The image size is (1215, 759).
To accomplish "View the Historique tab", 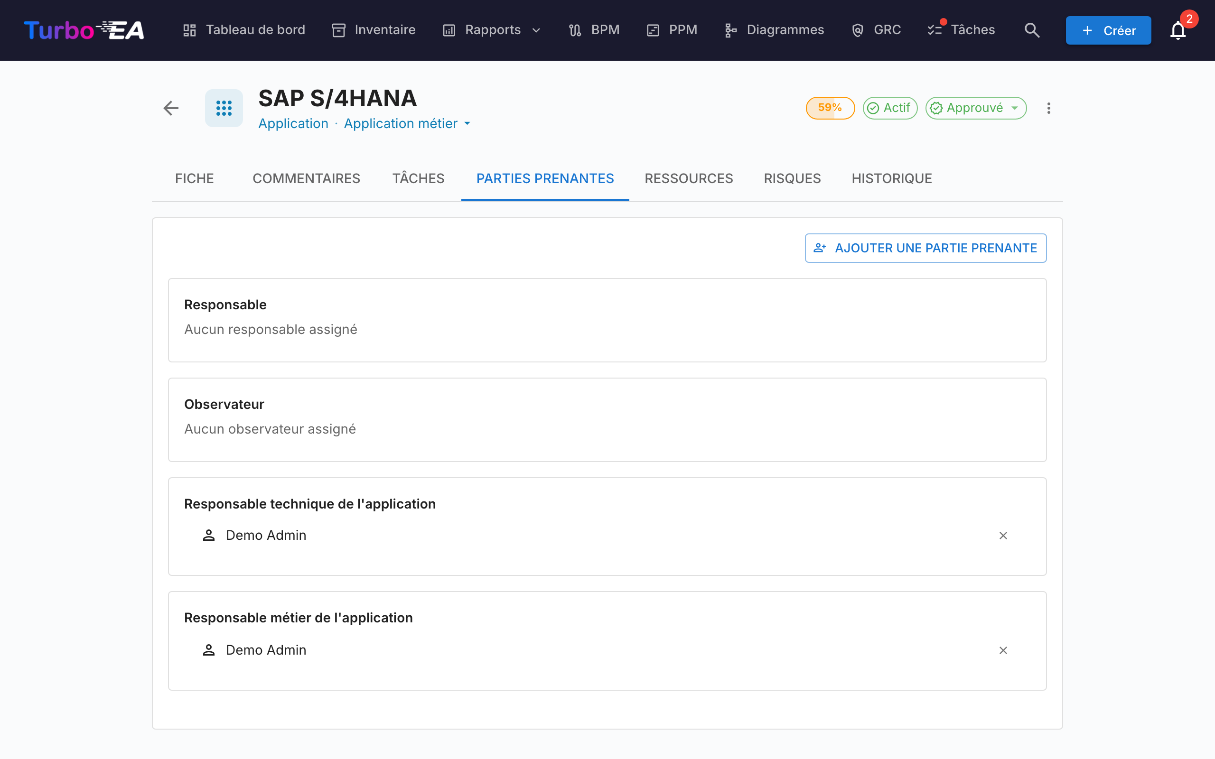I will pyautogui.click(x=892, y=178).
